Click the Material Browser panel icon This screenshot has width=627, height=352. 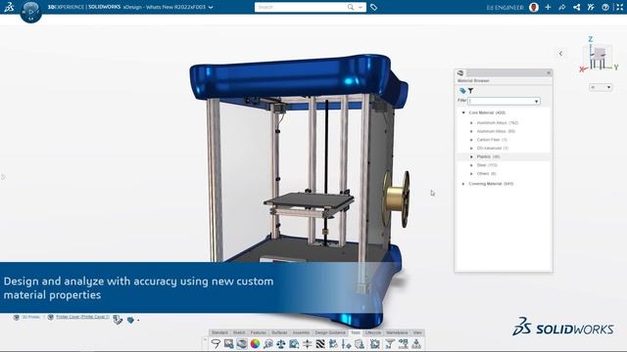tap(460, 73)
